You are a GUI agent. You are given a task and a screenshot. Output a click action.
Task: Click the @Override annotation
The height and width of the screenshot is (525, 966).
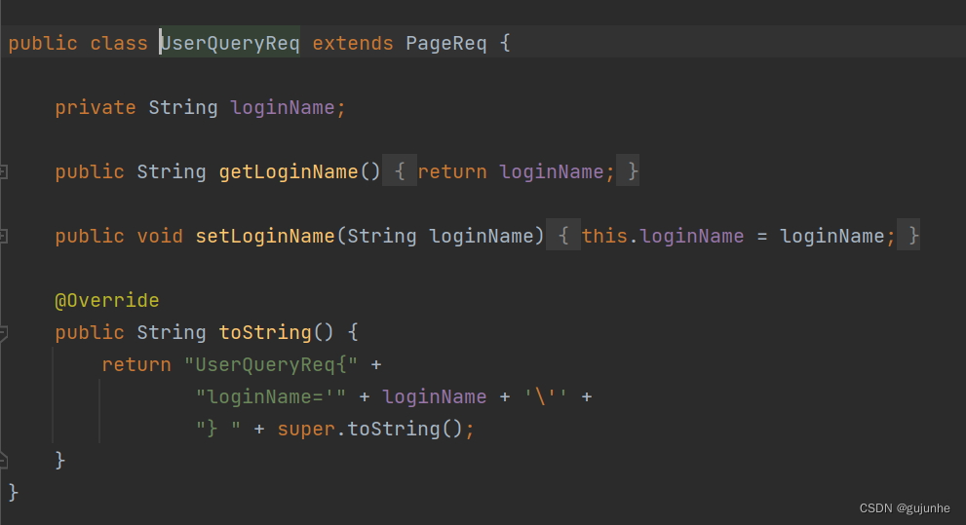point(107,300)
